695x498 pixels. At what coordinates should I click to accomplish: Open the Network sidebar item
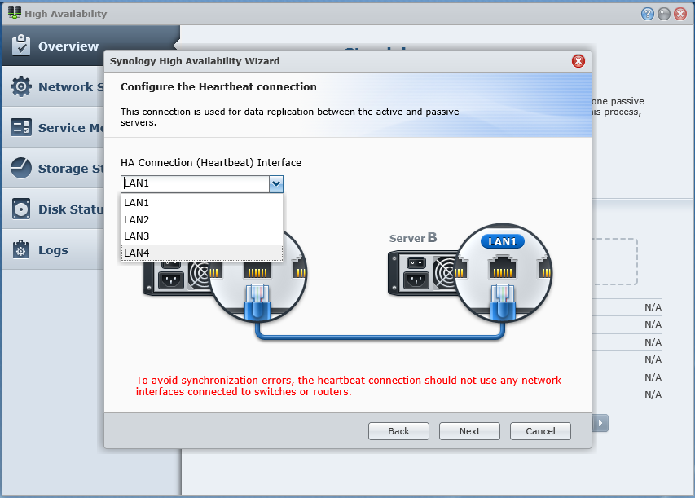(53, 86)
